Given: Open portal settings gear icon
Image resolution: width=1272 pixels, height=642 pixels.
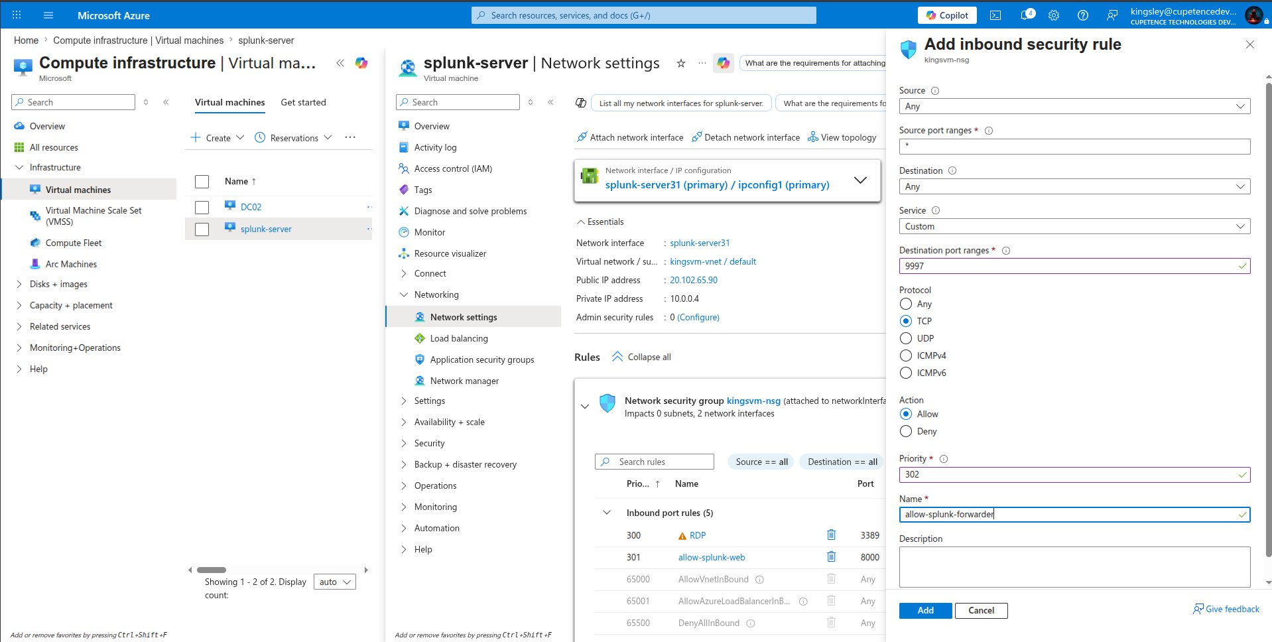Looking at the screenshot, I should click(x=1054, y=15).
